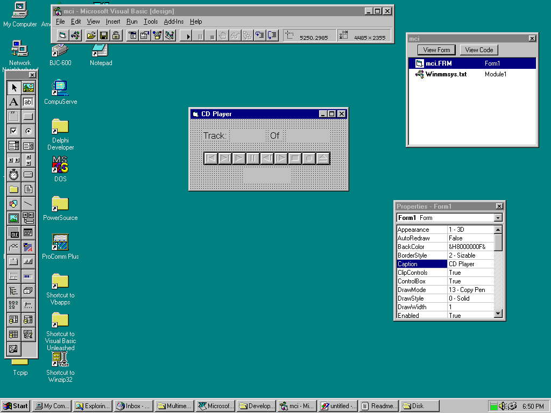Click the View Form button
The height and width of the screenshot is (413, 551).
click(436, 50)
